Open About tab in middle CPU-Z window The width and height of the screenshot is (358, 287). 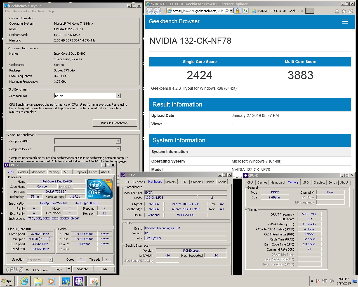[222, 182]
